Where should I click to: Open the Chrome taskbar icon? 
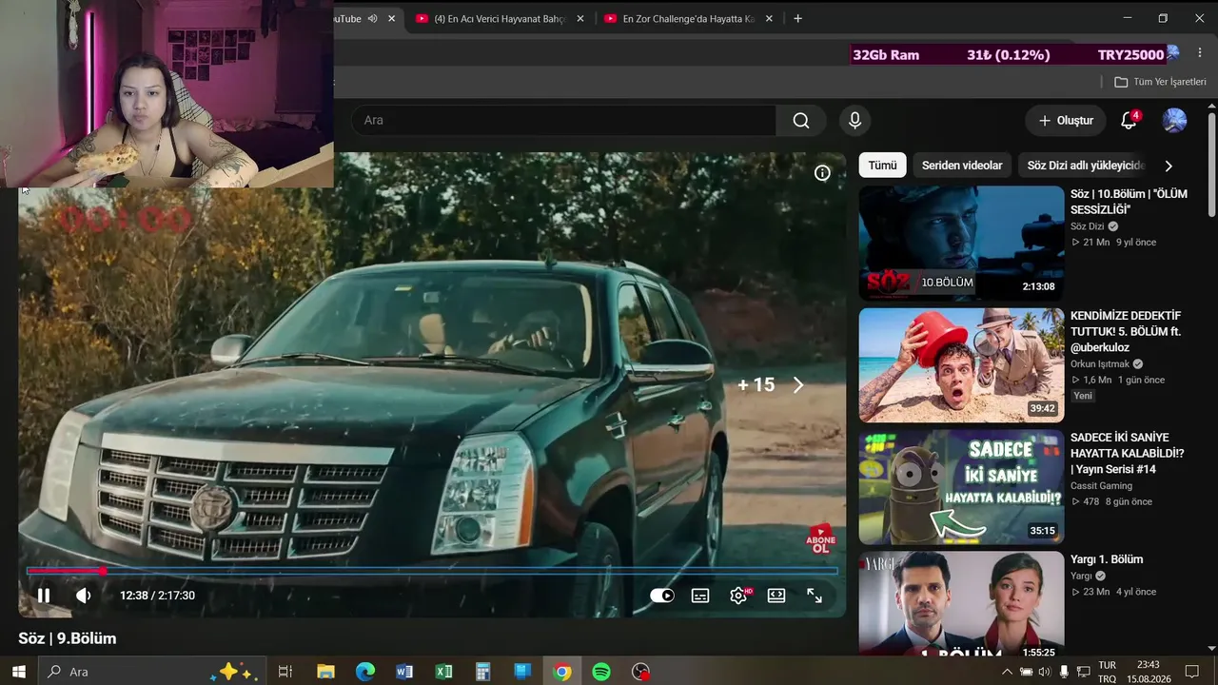(x=562, y=672)
